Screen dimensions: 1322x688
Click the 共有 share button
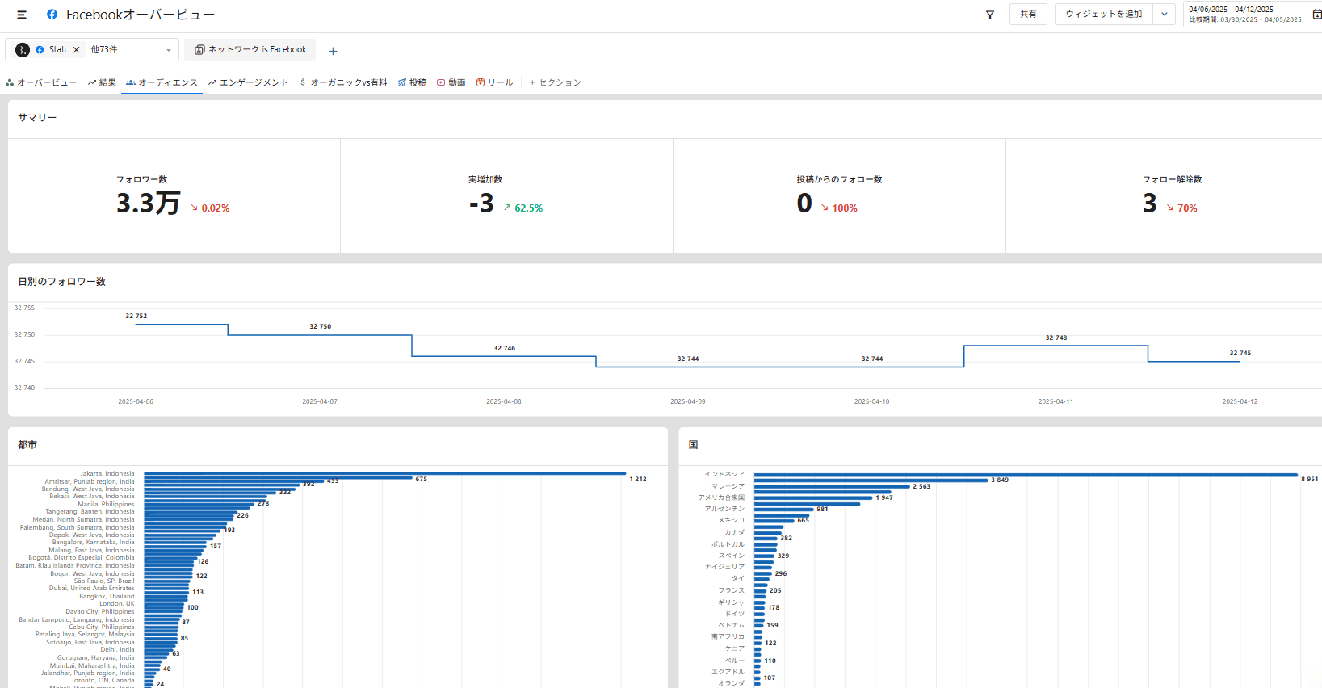click(x=1027, y=15)
